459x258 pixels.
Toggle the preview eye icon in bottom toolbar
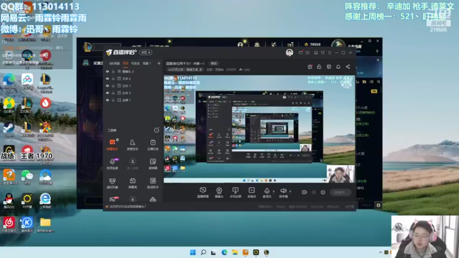(314, 192)
